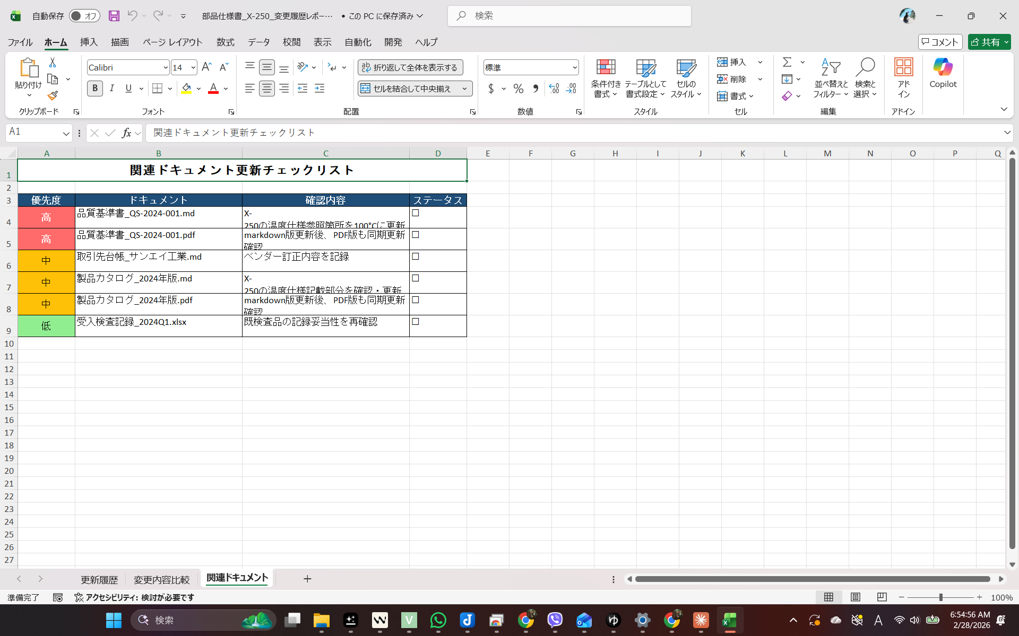Click the Increase Font Size icon

[x=207, y=67]
